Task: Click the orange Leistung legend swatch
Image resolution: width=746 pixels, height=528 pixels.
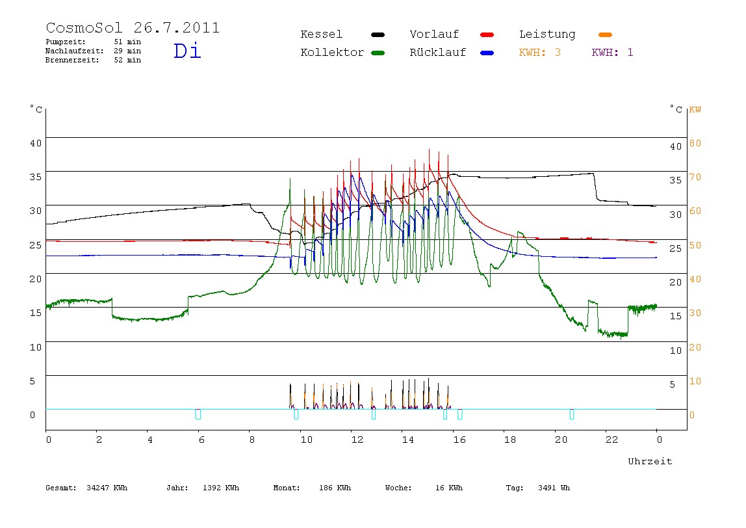Action: [605, 34]
